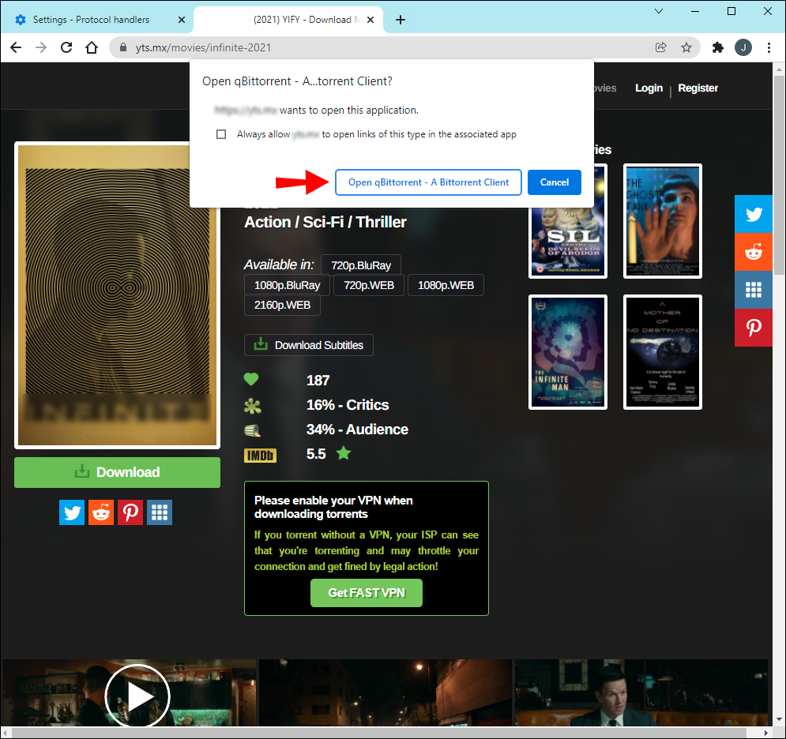Click the green heart likes icon

pos(251,379)
